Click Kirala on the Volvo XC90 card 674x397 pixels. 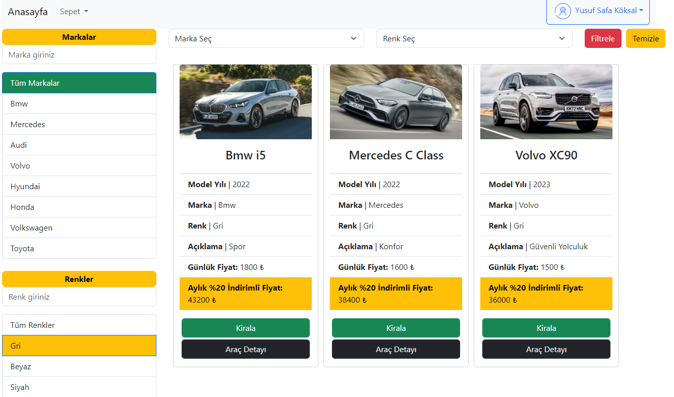546,328
